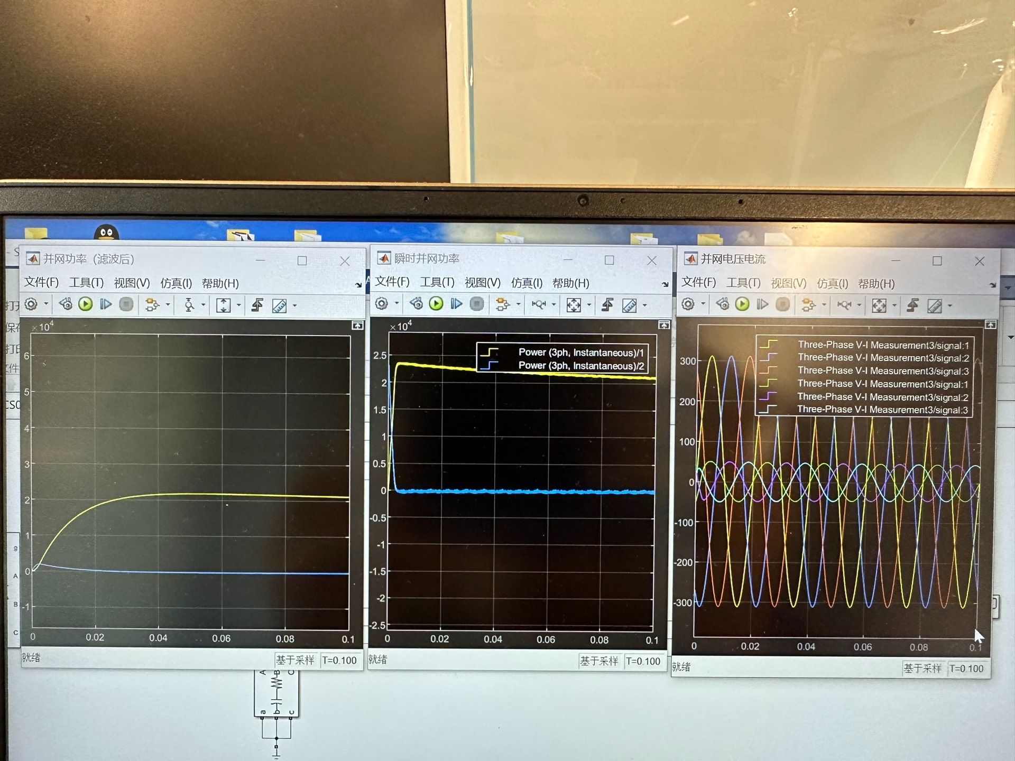Click Cursor Measurements ruler in the 瞬时并网功率 scope
Image resolution: width=1015 pixels, height=761 pixels.
point(629,305)
